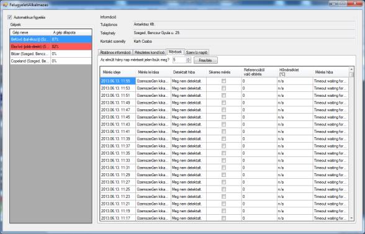
Task: Open the Szerviz napló tab
Action: pyautogui.click(x=197, y=52)
